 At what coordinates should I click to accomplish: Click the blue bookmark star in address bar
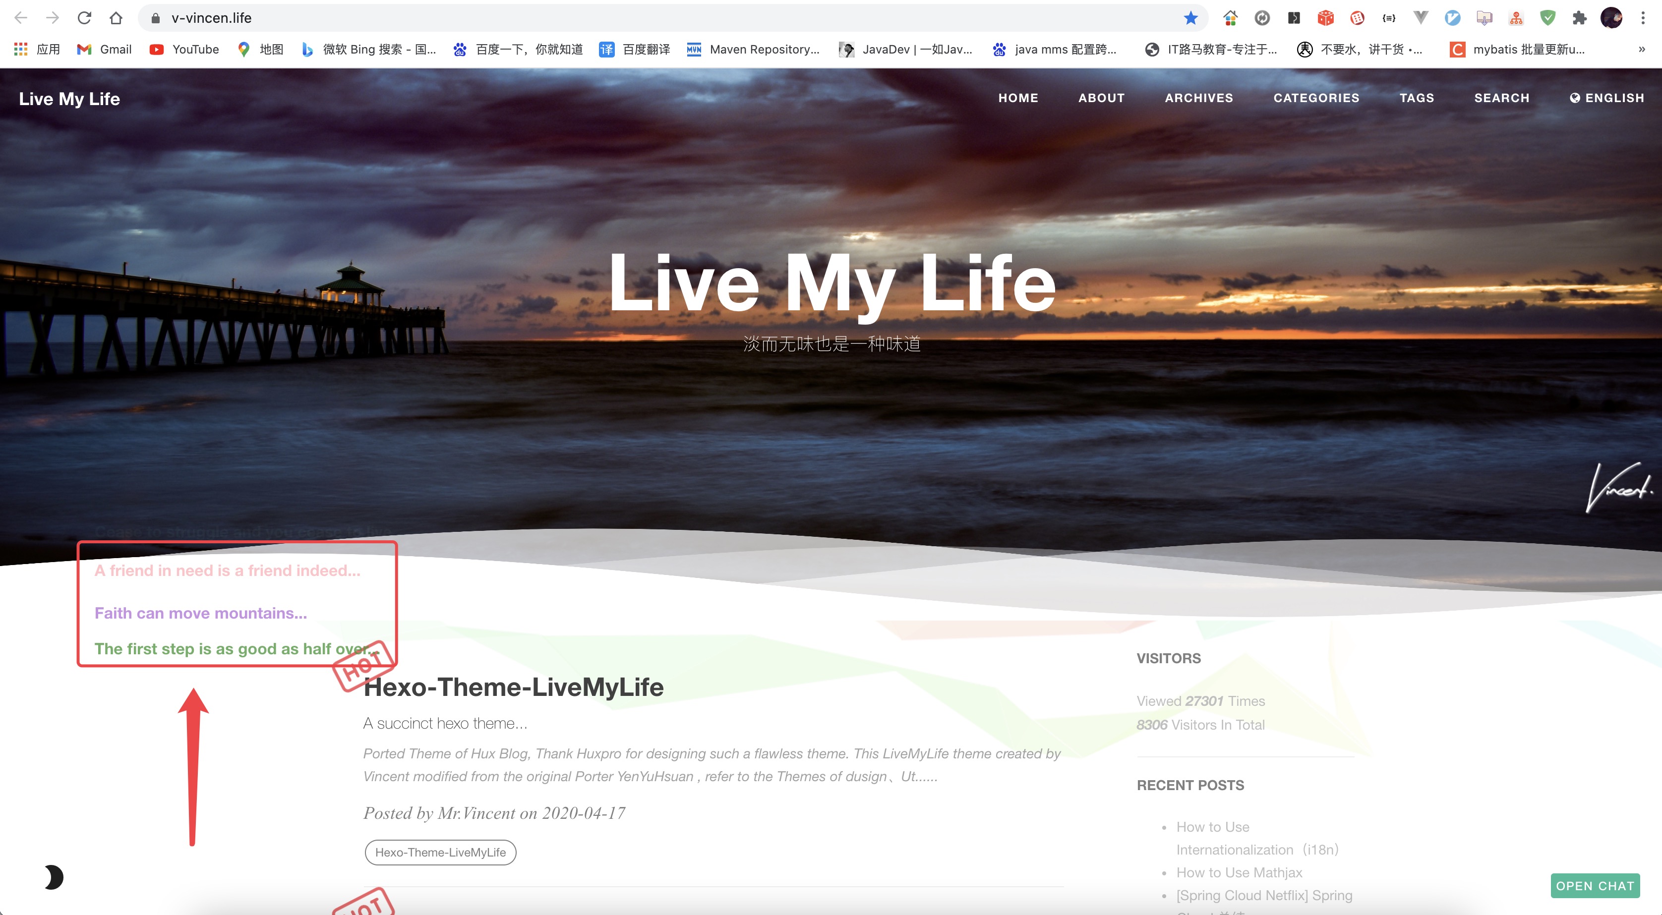tap(1190, 18)
